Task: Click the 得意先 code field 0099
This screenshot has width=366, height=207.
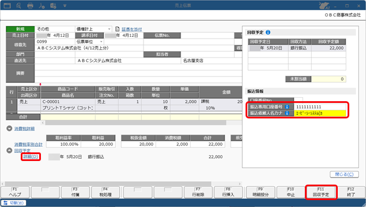Action: [x=55, y=41]
